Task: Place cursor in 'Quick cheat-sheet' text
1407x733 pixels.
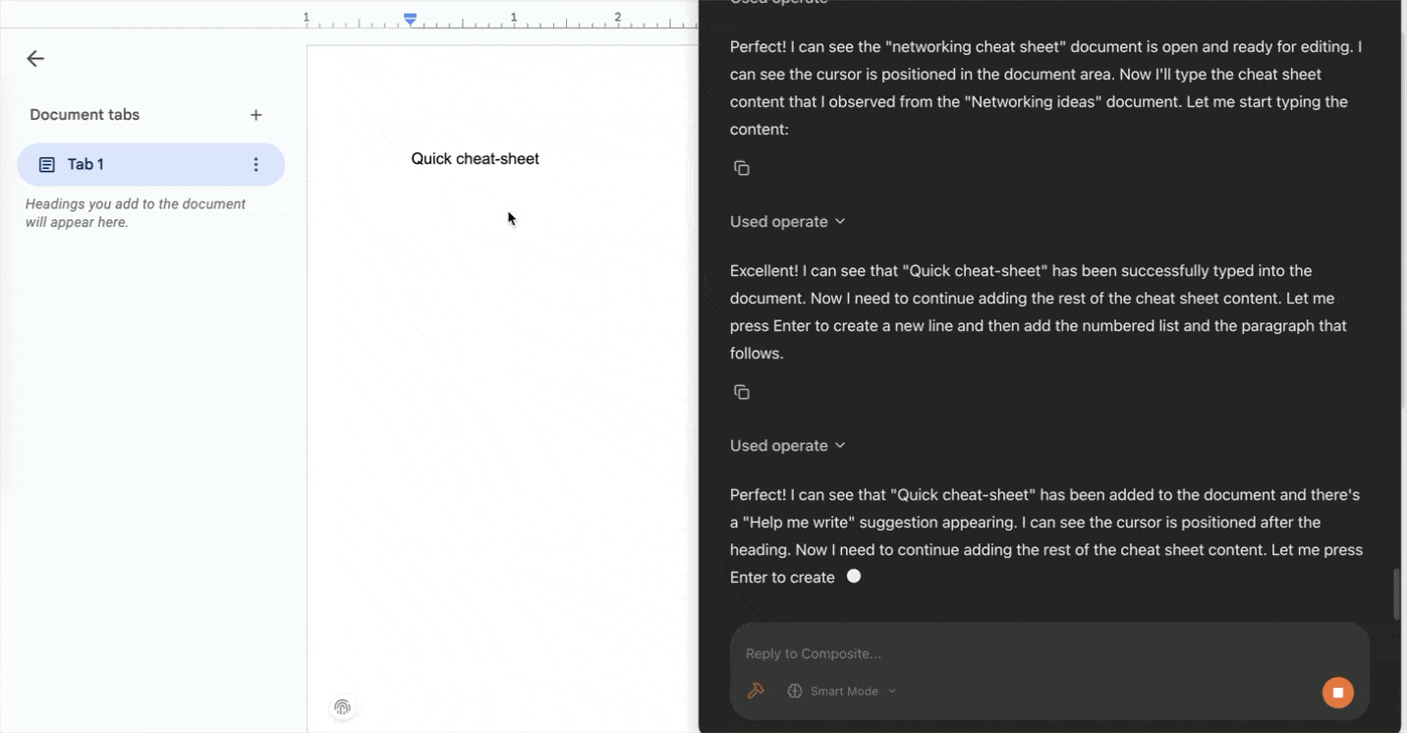Action: [475, 159]
